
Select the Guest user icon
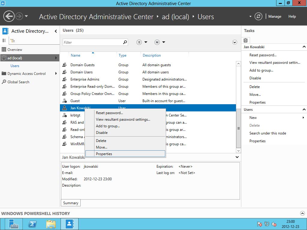click(64, 101)
